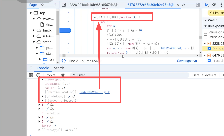Toggle the debugger sidebar icon
The width and height of the screenshot is (224, 136).
pyautogui.click(x=198, y=5)
